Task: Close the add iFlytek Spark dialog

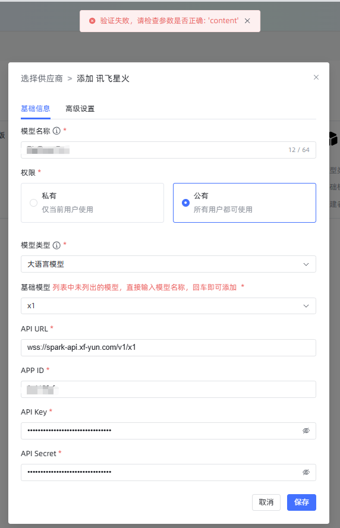Action: click(316, 77)
